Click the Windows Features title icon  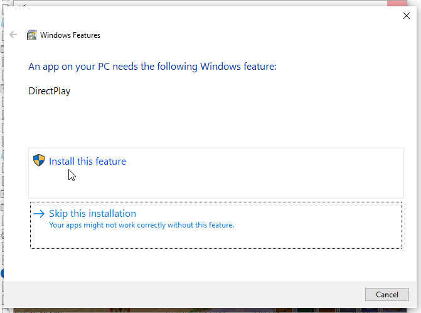[x=31, y=35]
